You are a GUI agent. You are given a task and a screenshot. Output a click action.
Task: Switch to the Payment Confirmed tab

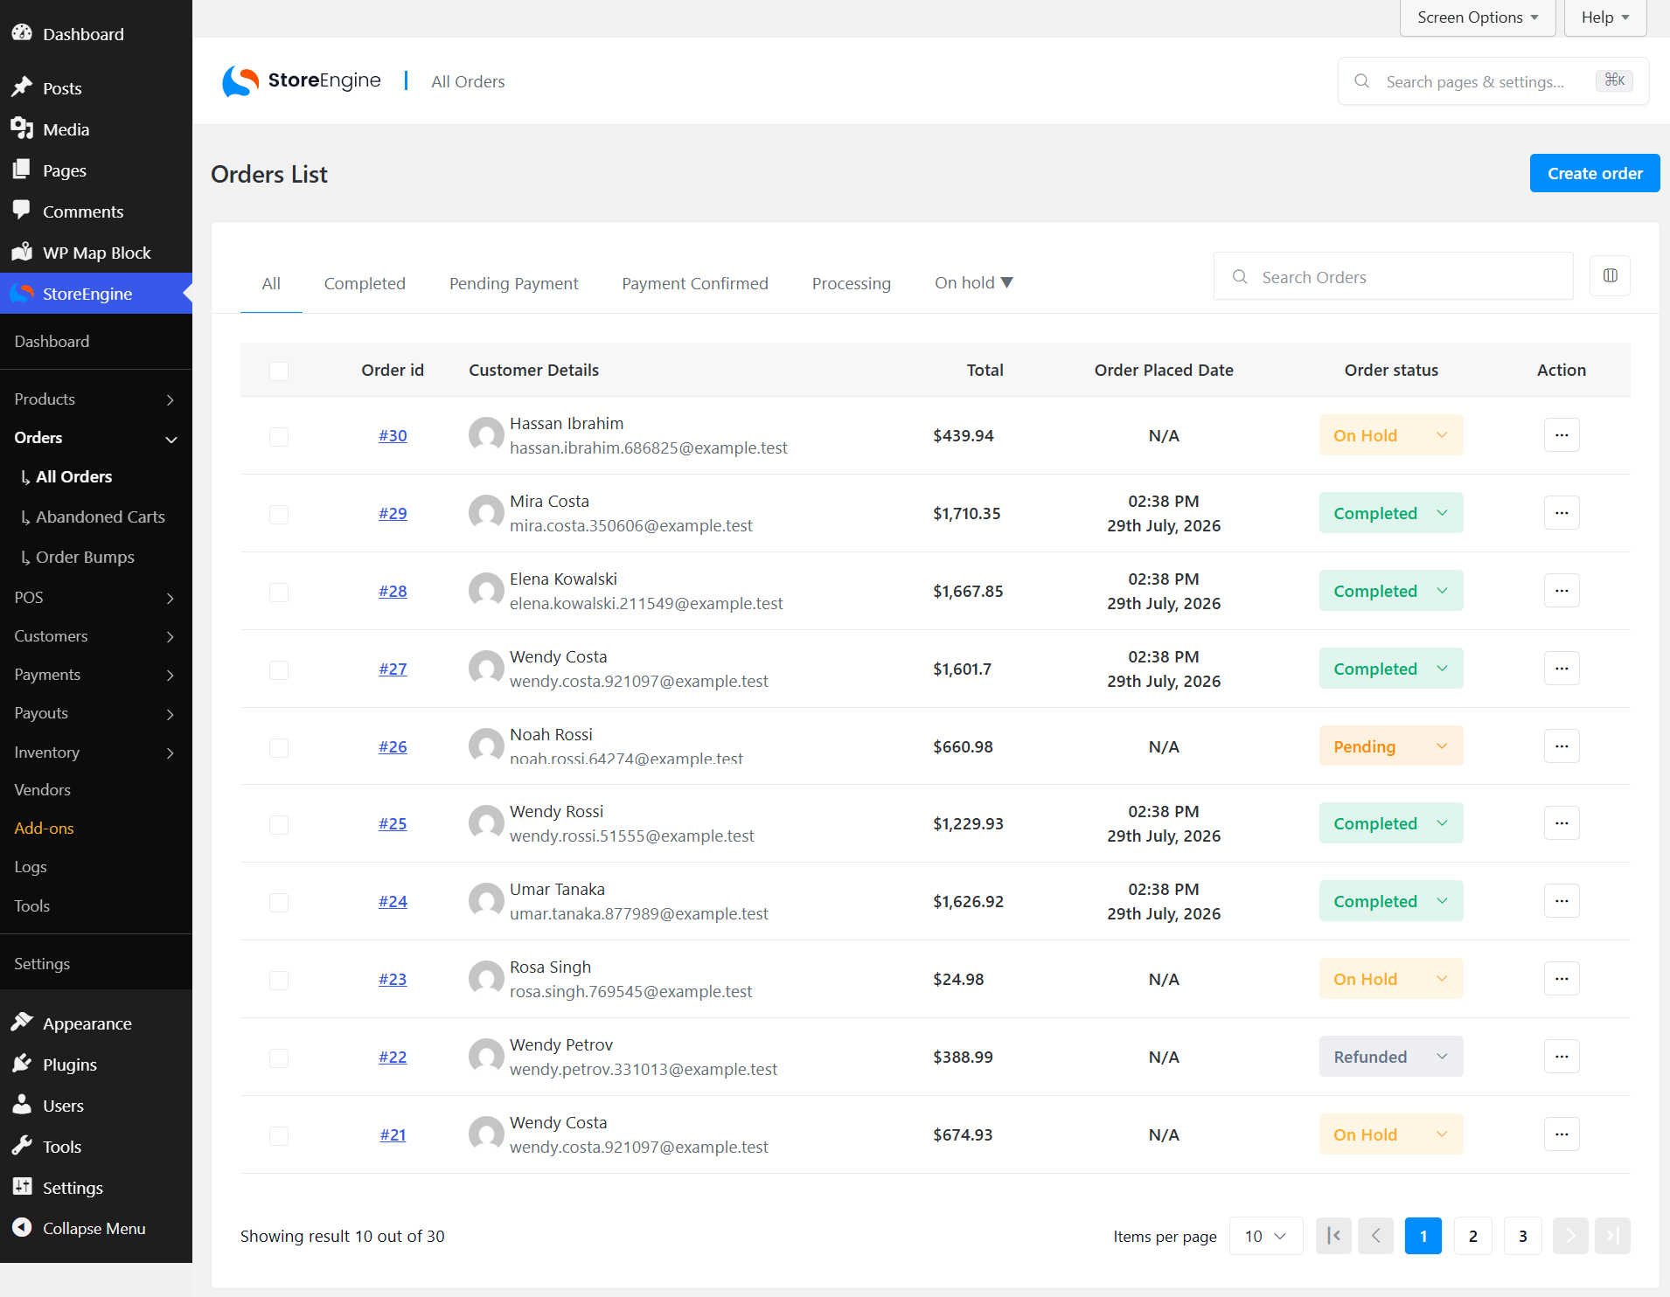(695, 283)
